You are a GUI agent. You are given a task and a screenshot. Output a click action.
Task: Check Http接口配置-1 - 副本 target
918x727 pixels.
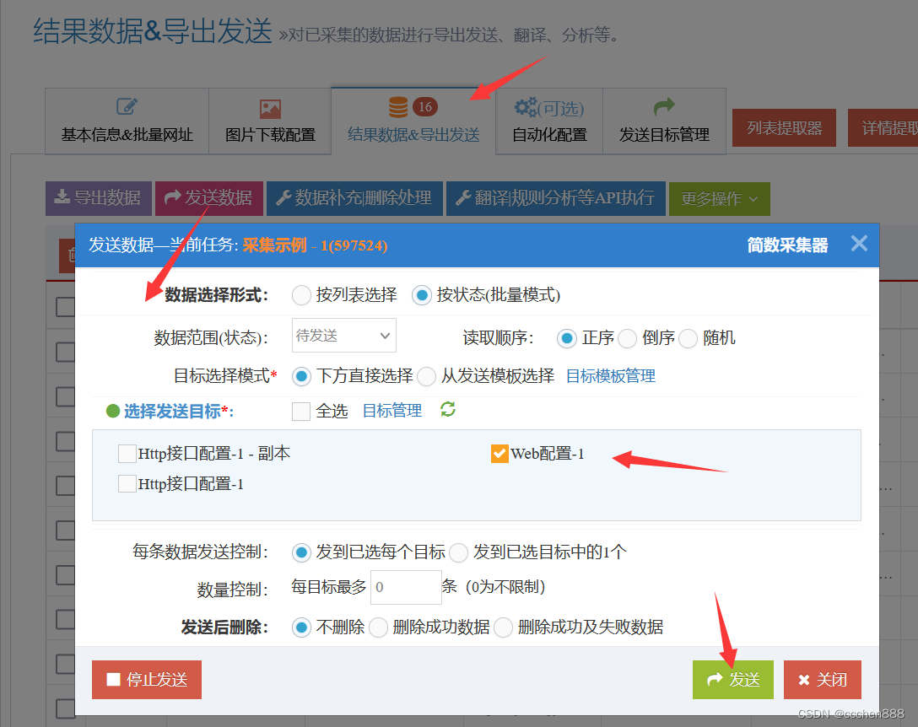127,454
